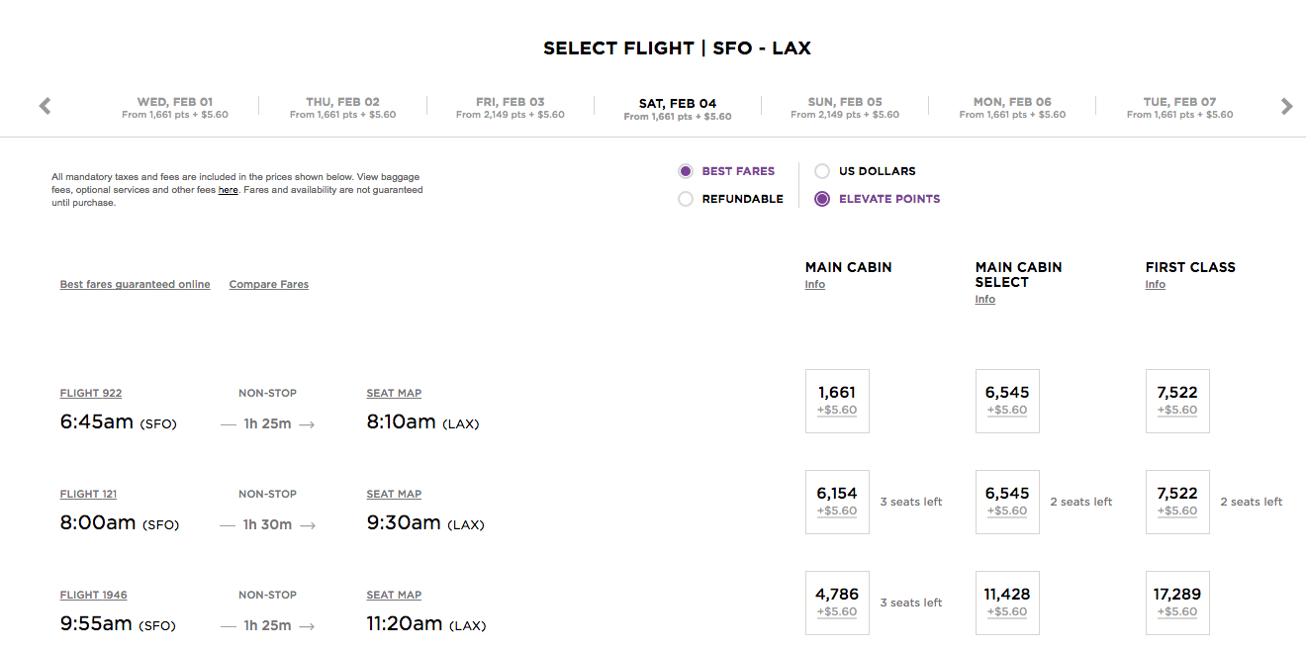The image size is (1306, 650).
Task: Choose the Sun, Feb 05 date tab
Action: click(x=845, y=107)
